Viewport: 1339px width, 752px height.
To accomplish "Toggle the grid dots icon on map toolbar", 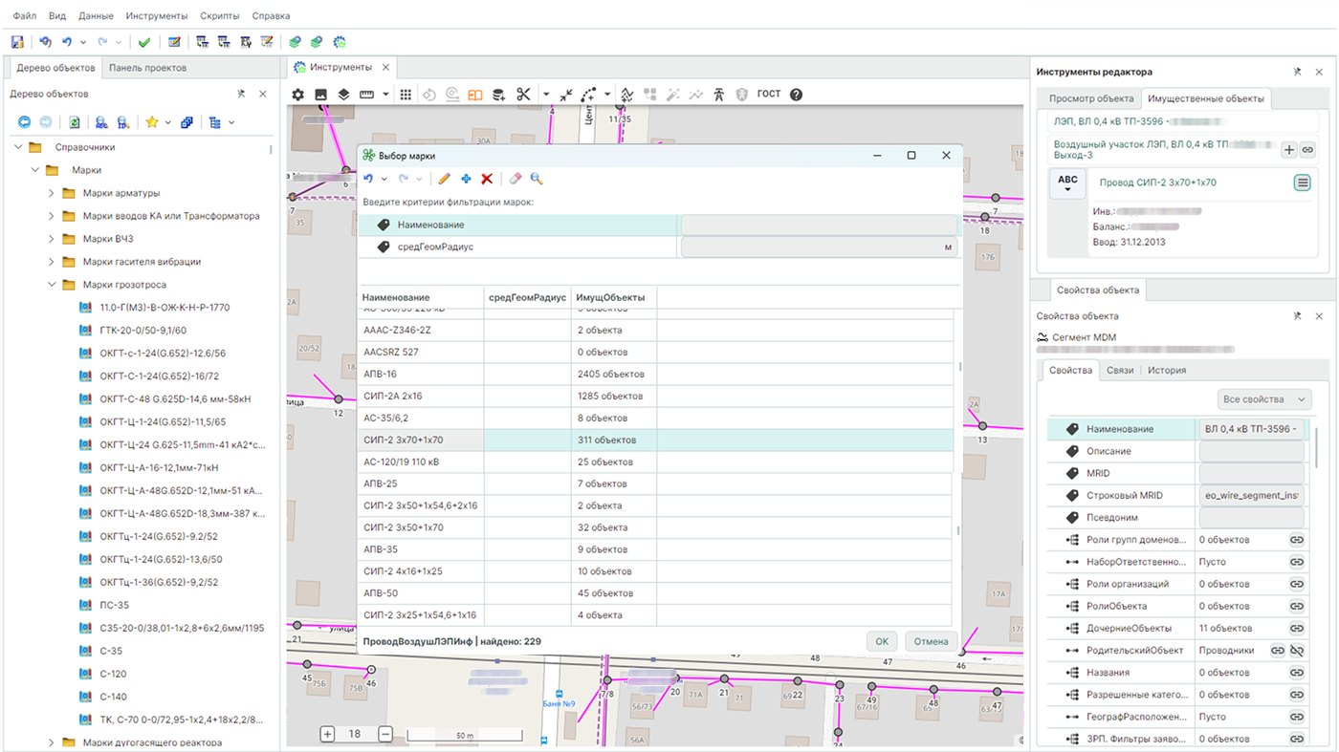I will tap(406, 95).
